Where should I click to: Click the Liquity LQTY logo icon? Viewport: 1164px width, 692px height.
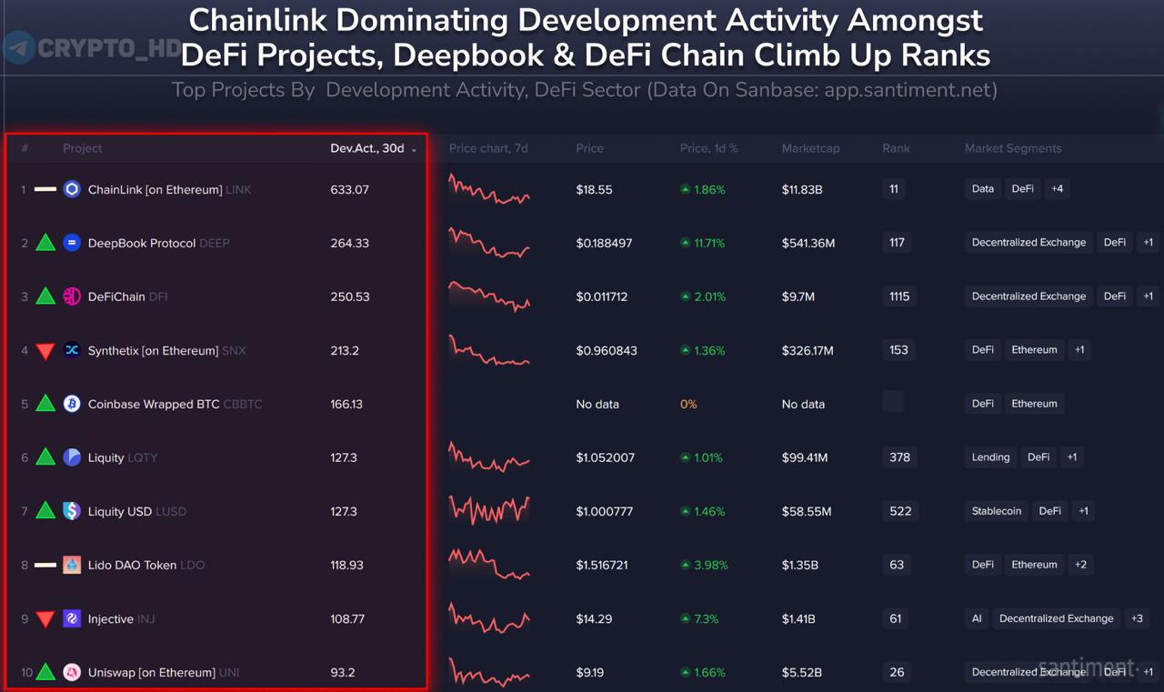click(72, 457)
